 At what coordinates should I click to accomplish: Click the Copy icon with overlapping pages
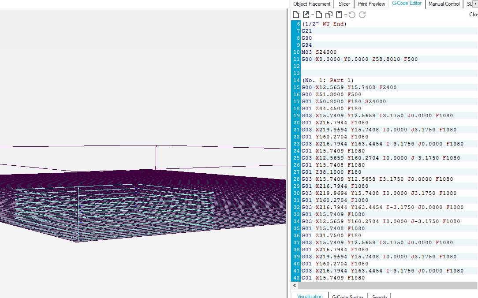point(329,15)
